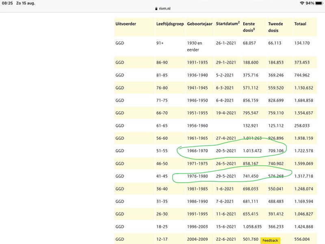
Task: Click start date 27-4-2021
Action: [x=226, y=138]
